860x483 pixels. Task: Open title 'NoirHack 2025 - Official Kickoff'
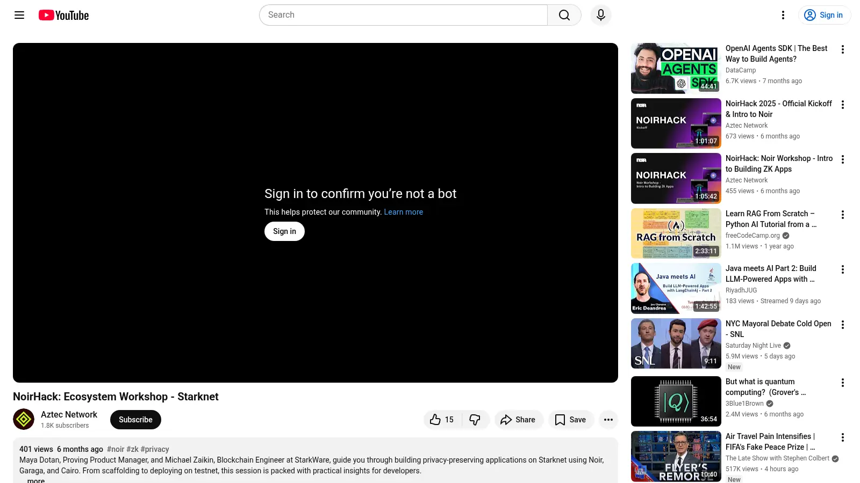tap(778, 109)
